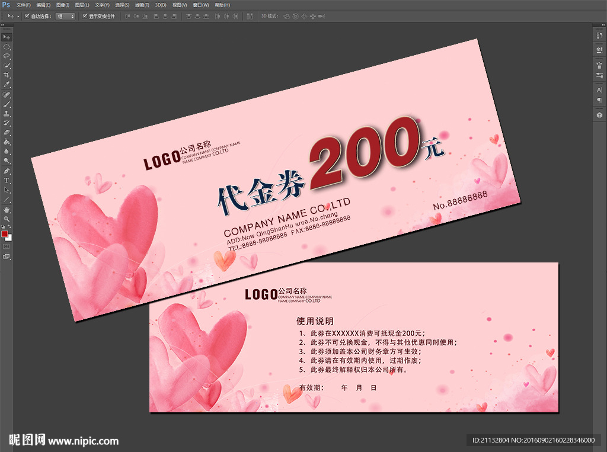Select the Move tool in the toolbox

(x=7, y=37)
